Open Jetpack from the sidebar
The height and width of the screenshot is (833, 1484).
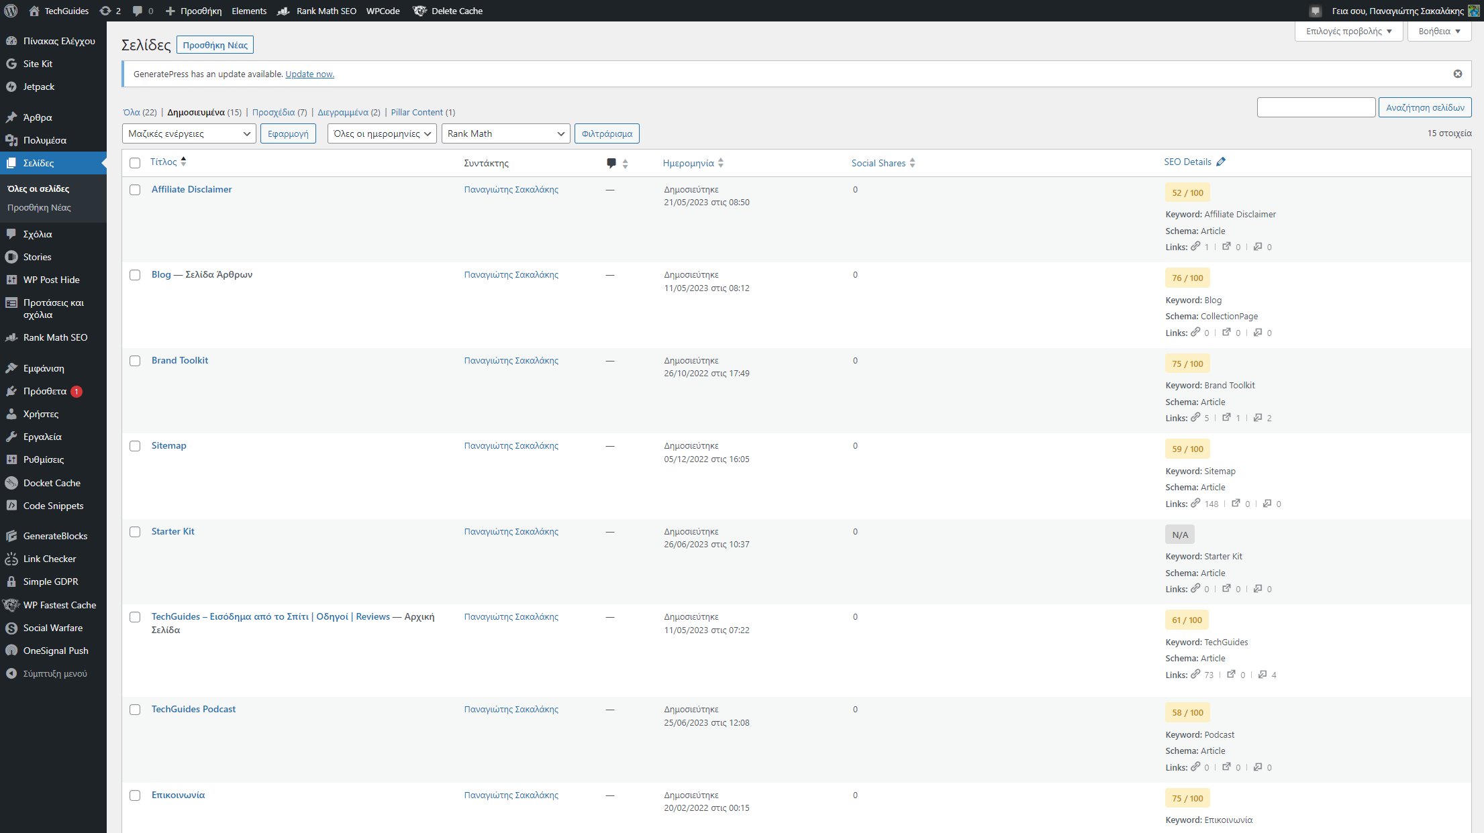[39, 87]
